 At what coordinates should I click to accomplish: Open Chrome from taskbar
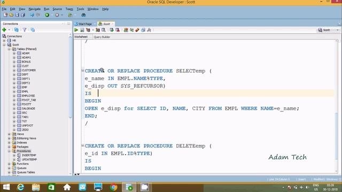[113, 187]
